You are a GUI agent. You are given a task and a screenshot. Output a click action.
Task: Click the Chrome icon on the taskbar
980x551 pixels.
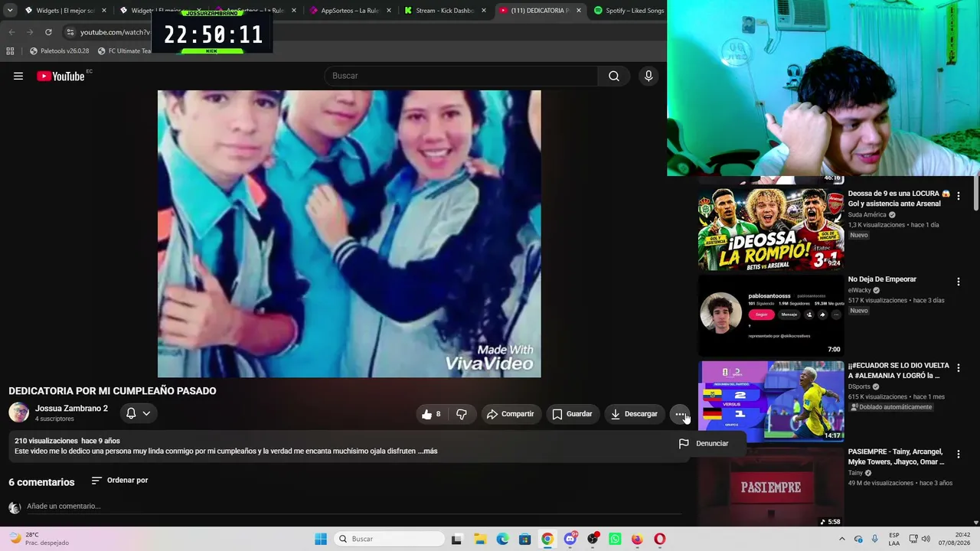coord(547,539)
